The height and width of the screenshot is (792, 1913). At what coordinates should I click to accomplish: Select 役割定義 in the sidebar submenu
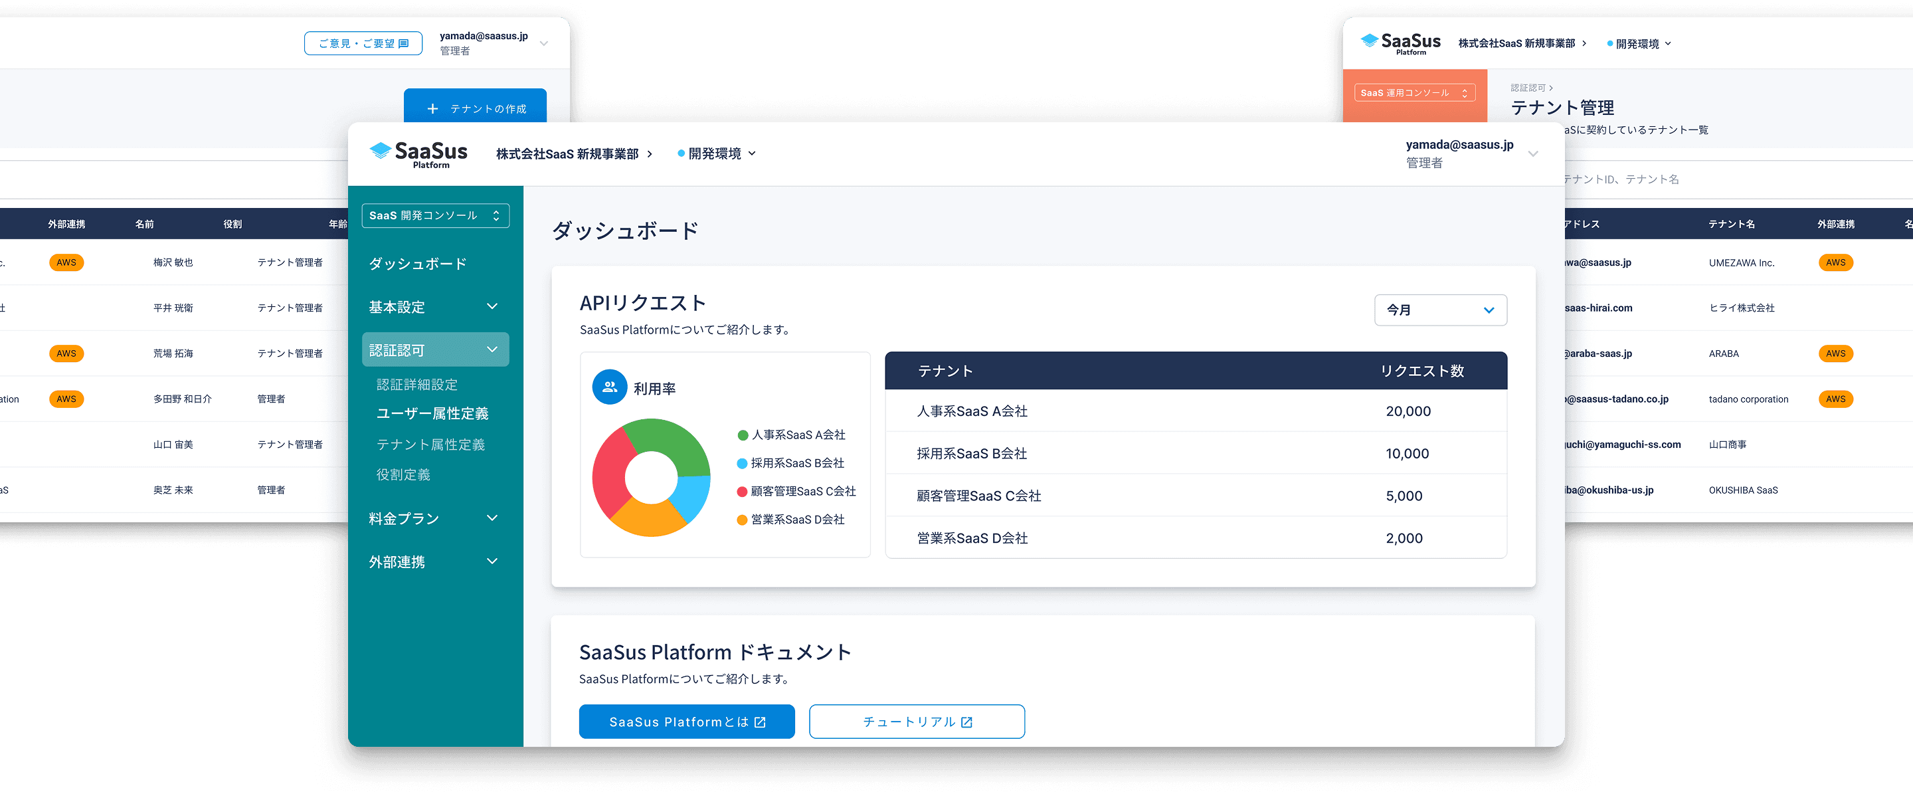pyautogui.click(x=403, y=475)
